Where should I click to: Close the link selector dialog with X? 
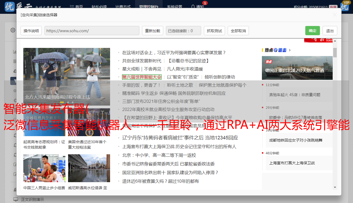335,15
